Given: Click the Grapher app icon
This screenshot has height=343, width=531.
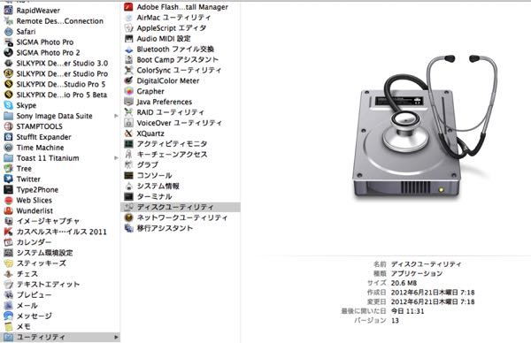Looking at the screenshot, I should coord(128,91).
